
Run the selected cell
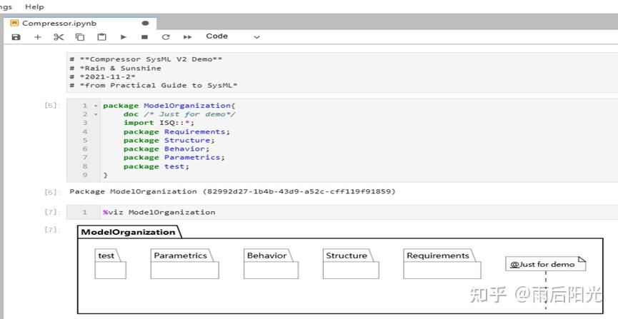123,37
